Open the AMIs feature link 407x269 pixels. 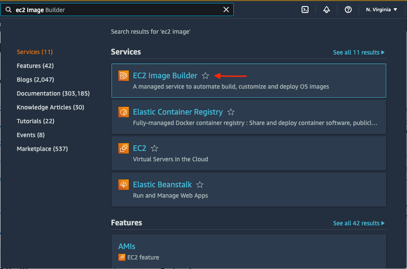(127, 247)
